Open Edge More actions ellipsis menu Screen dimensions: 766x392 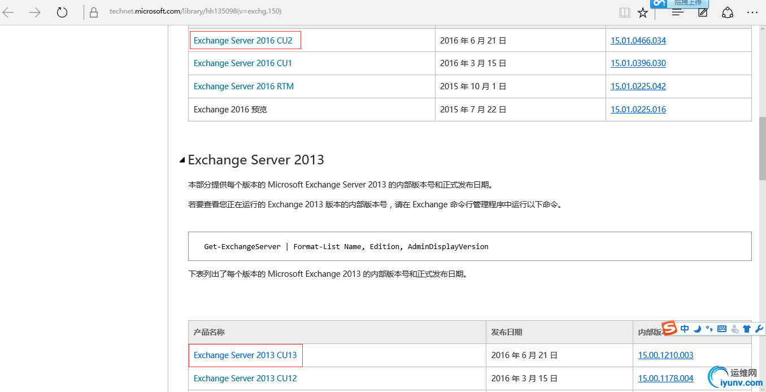coord(752,12)
